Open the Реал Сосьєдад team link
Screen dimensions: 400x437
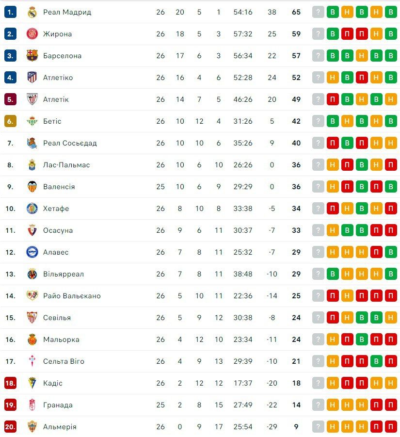pyautogui.click(x=70, y=143)
